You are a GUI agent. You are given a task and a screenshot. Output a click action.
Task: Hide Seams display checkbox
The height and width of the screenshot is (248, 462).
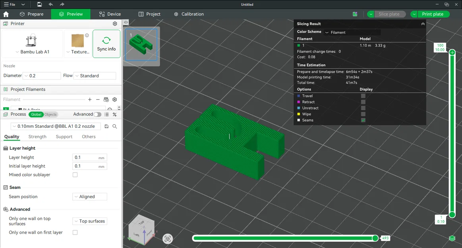[363, 120]
